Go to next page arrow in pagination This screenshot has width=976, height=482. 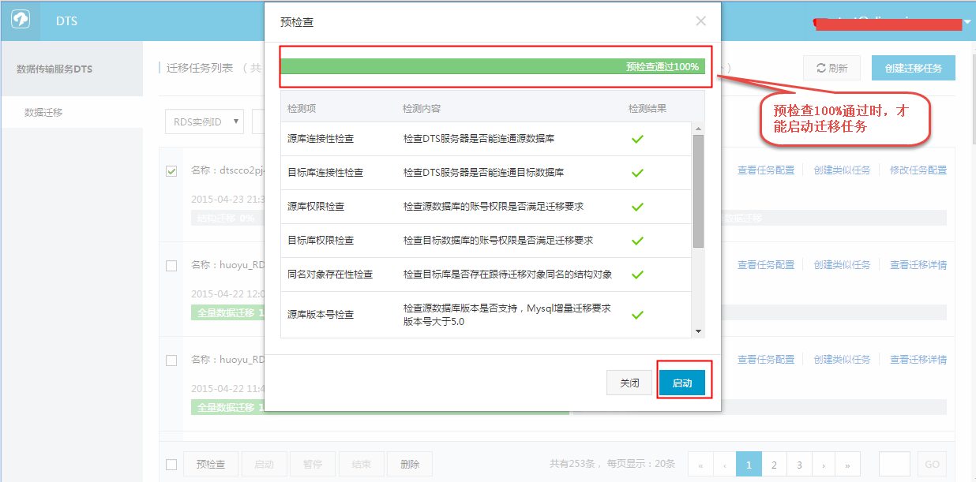824,465
